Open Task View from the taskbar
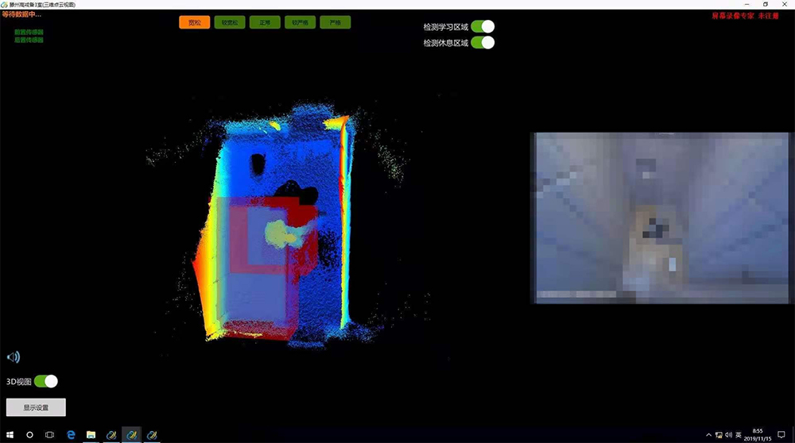 point(49,434)
